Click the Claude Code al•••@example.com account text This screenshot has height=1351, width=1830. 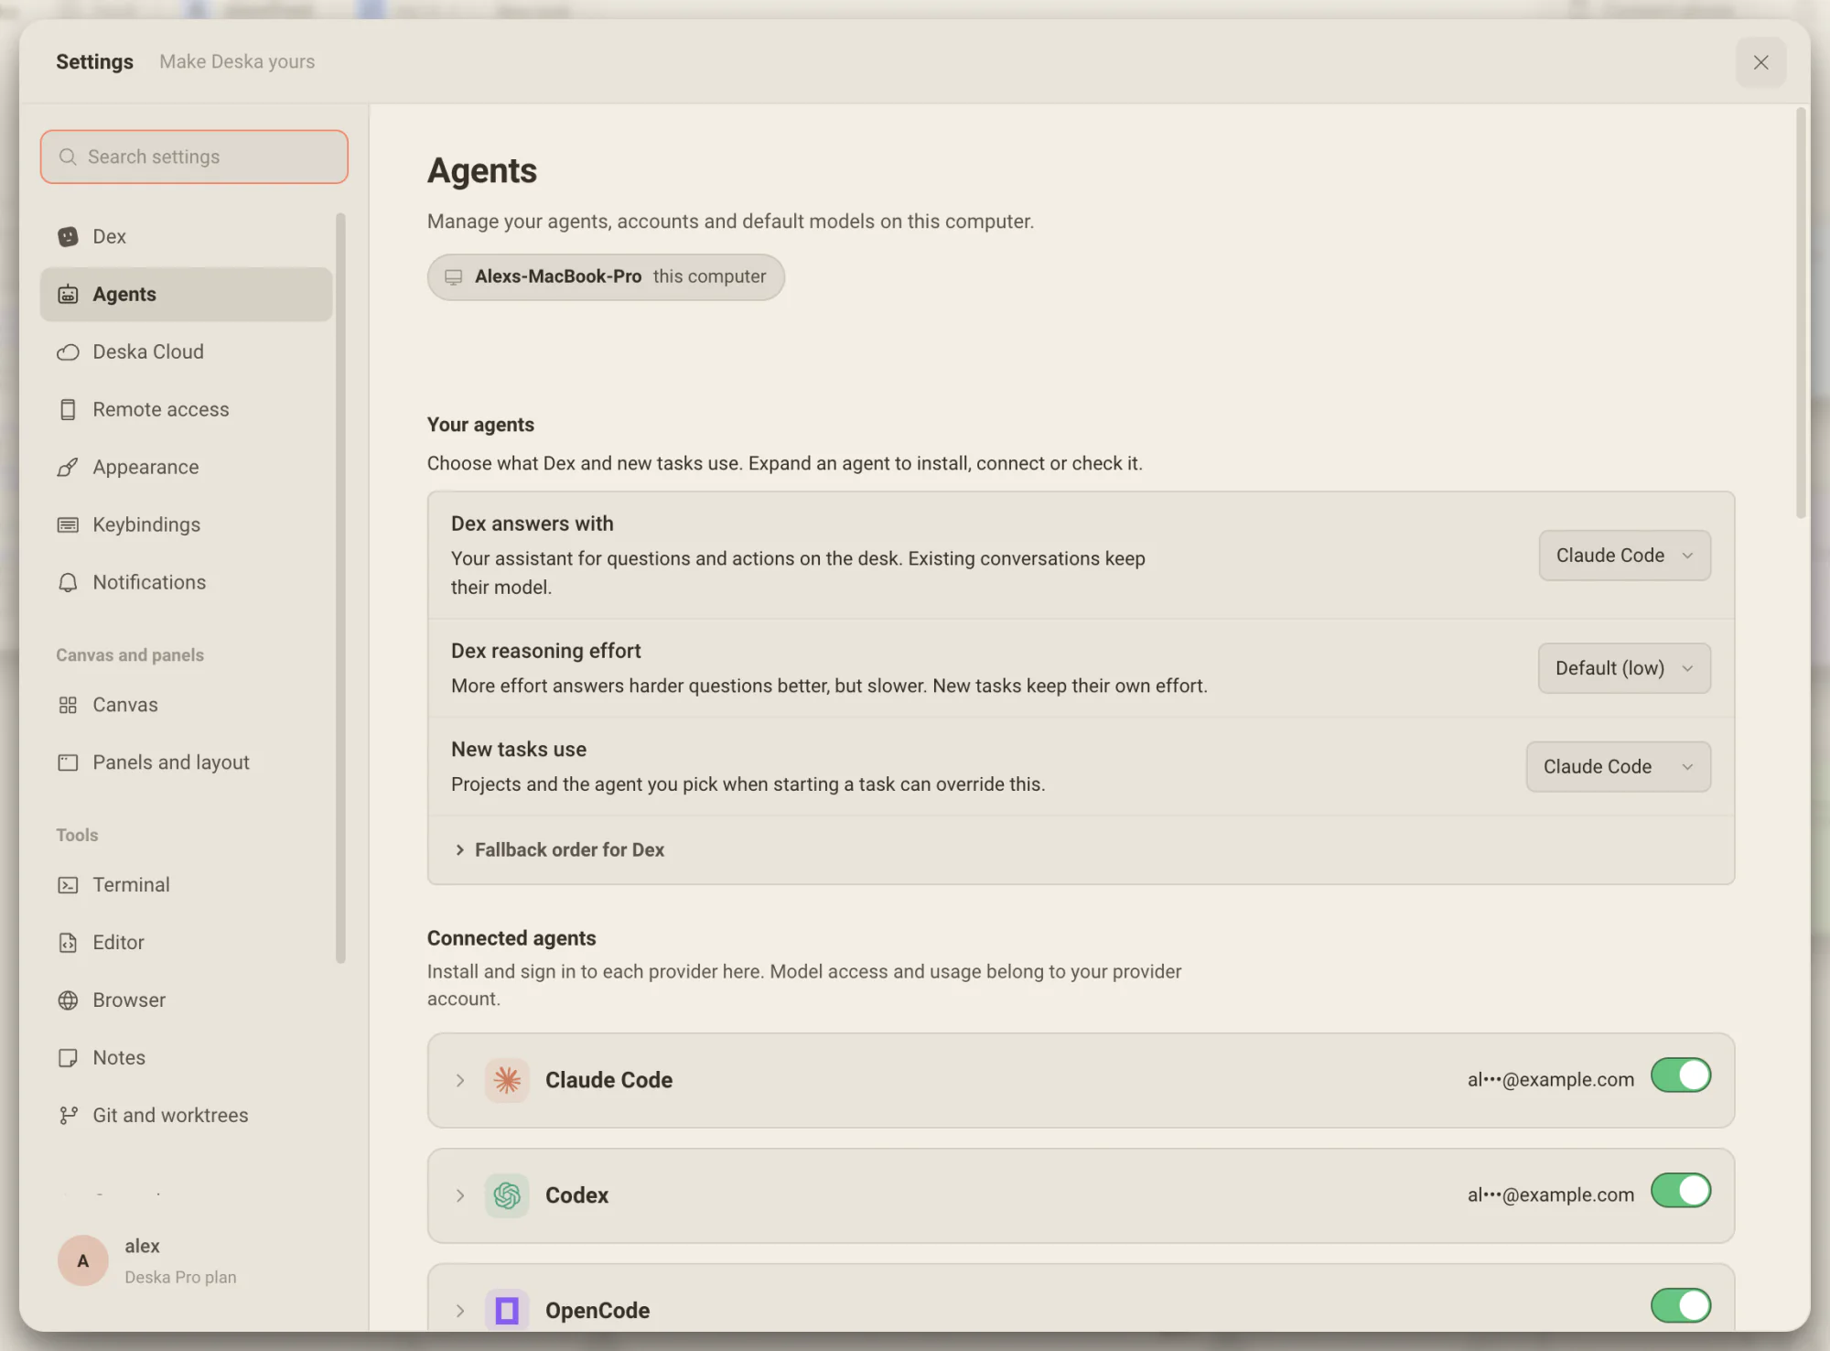pos(1551,1080)
